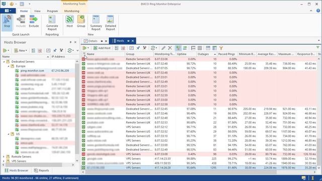Click the delete X icon in Hosts toolbar
Viewport: 322px width, 181px height.
pyautogui.click(x=170, y=48)
